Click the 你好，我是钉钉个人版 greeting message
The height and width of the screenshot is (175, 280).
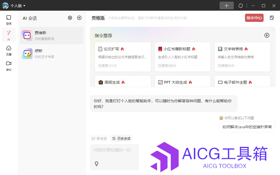pyautogui.click(x=164, y=104)
